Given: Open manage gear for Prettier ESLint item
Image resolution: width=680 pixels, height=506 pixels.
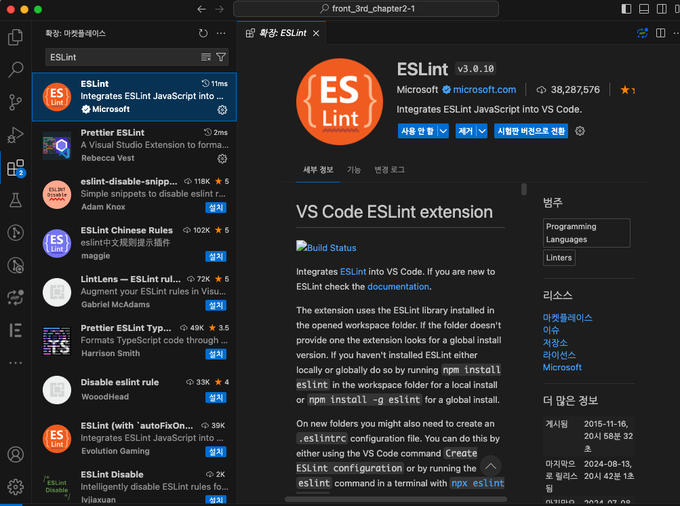Looking at the screenshot, I should [222, 159].
